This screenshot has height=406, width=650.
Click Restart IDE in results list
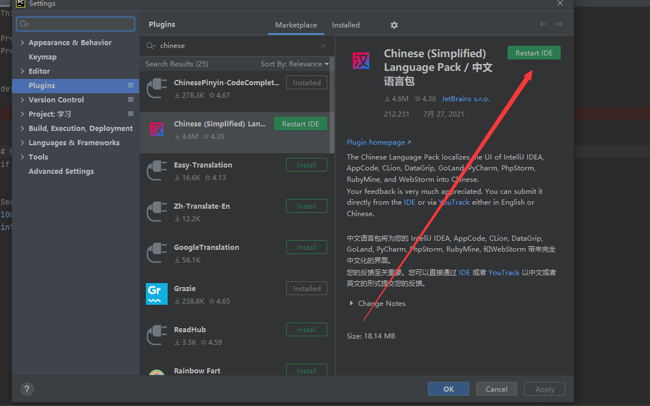(x=300, y=124)
